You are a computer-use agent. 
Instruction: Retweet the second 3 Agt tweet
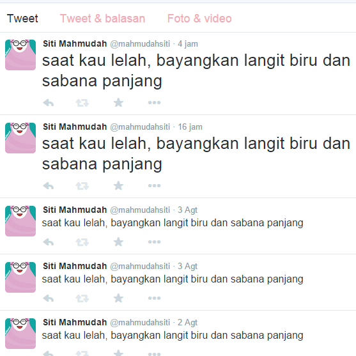pos(82,298)
